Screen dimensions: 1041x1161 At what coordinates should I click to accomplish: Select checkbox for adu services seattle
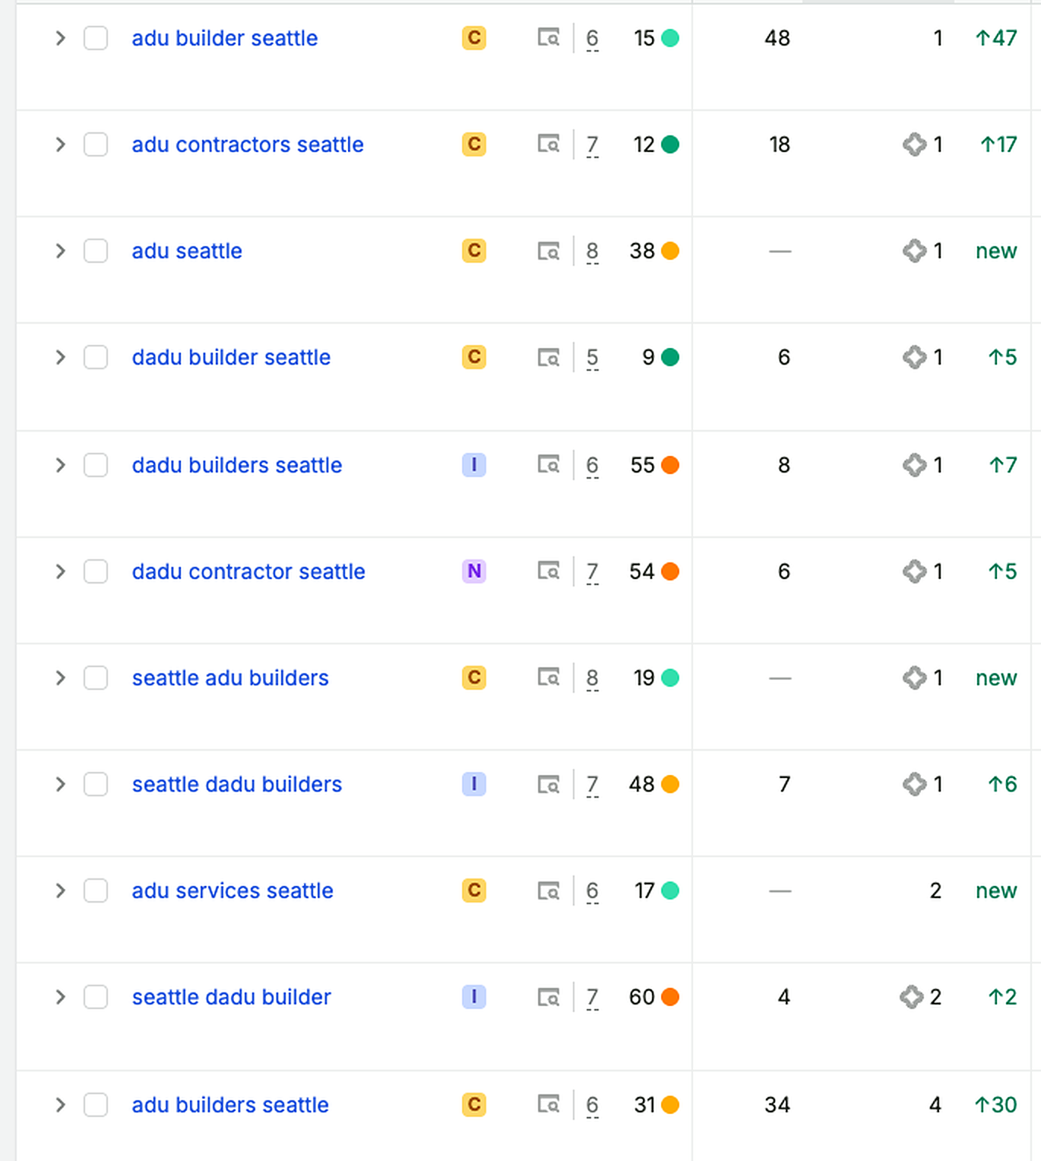point(96,891)
